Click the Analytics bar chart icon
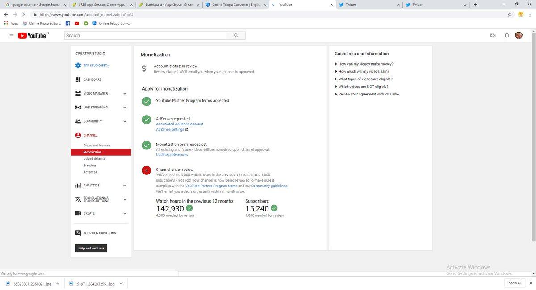Screen dimensions: 536x290 click(x=78, y=186)
